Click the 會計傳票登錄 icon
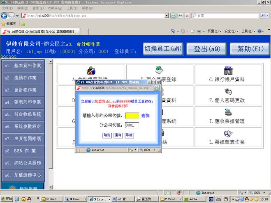271x203 pixels. [x=91, y=70]
